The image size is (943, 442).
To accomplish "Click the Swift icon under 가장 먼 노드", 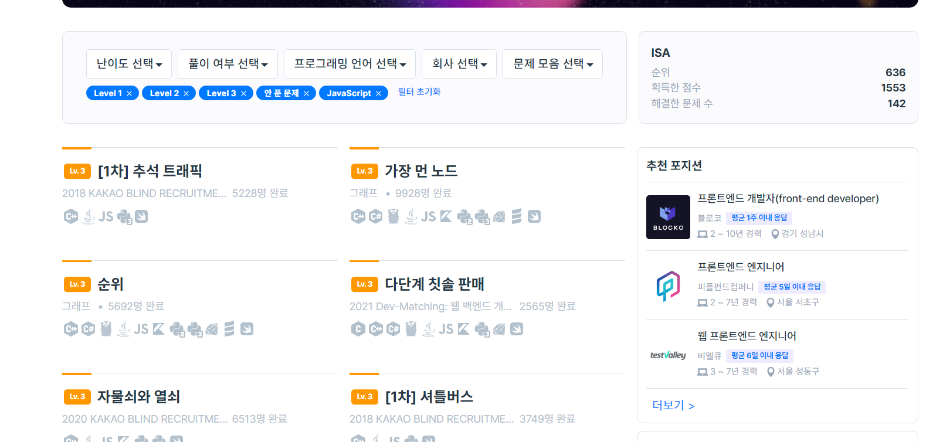I will [x=534, y=216].
